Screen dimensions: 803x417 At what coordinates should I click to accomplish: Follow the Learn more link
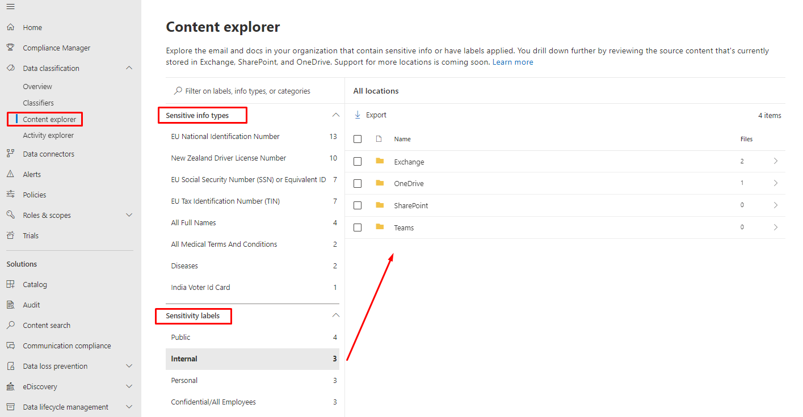coord(512,62)
